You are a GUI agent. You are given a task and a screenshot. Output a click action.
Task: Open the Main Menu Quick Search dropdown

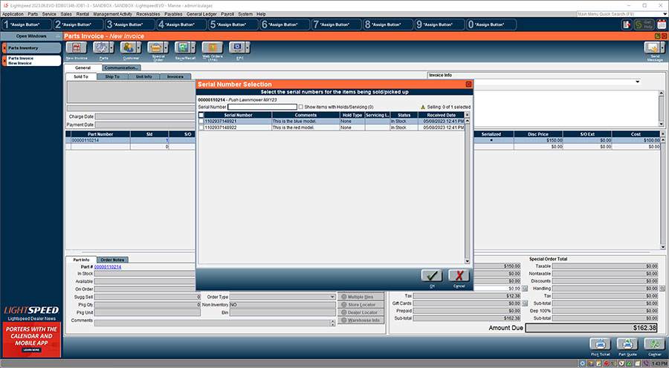click(665, 14)
